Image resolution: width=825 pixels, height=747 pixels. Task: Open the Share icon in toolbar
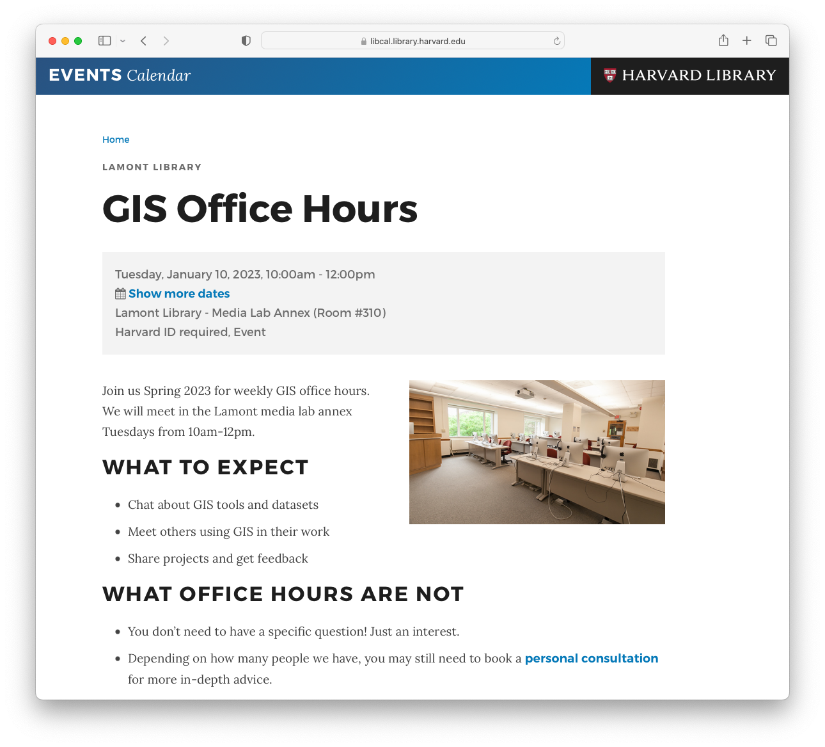(723, 40)
